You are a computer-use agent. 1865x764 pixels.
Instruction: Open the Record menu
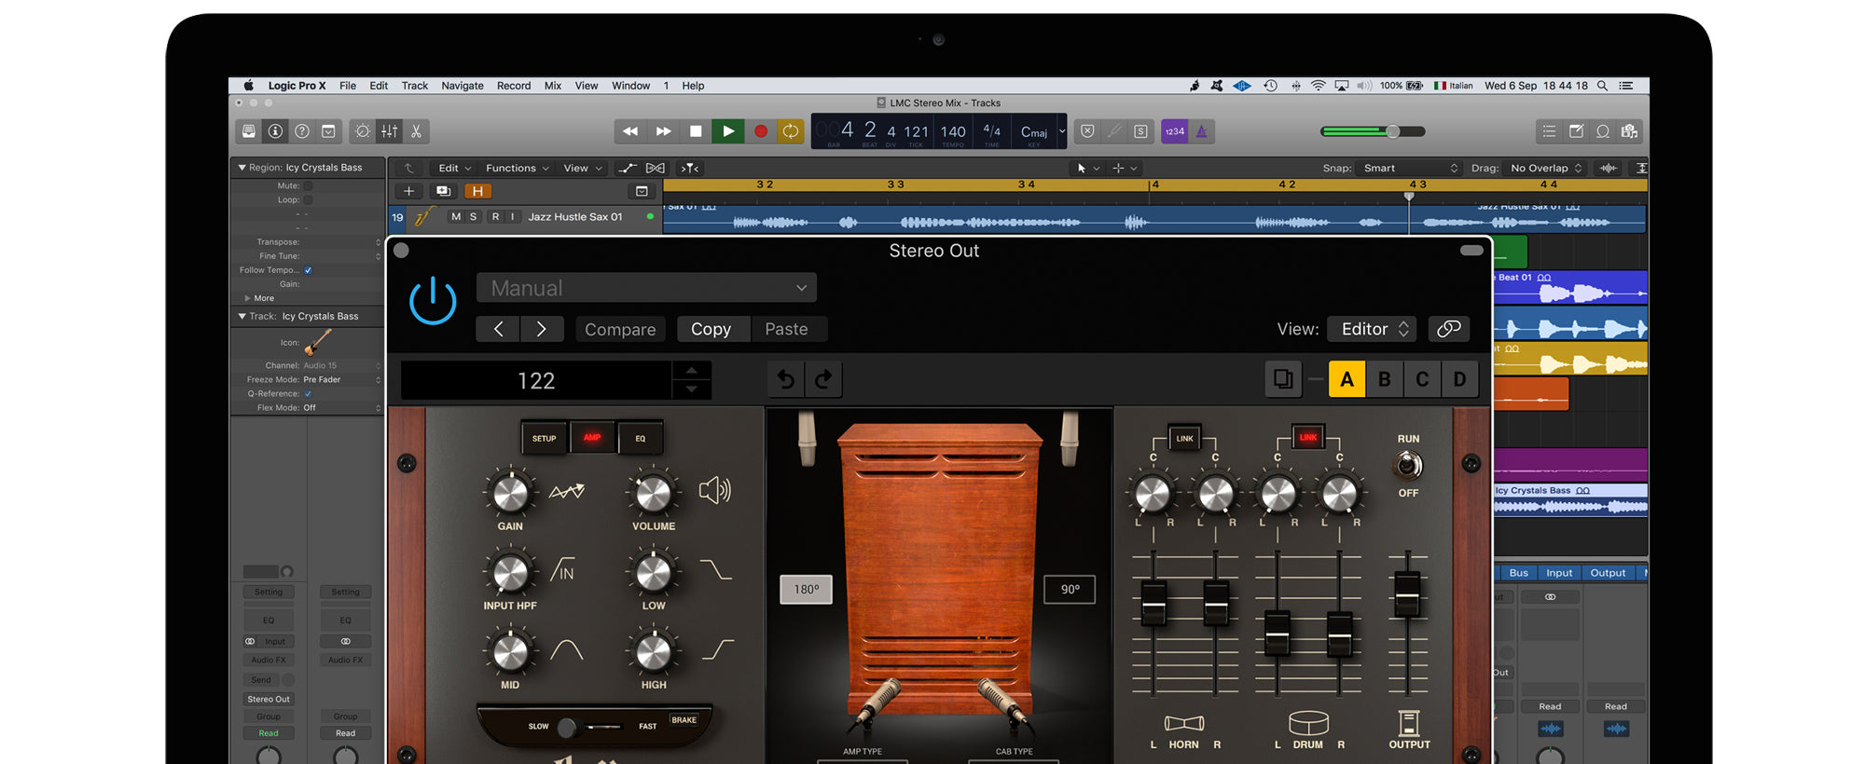click(514, 86)
